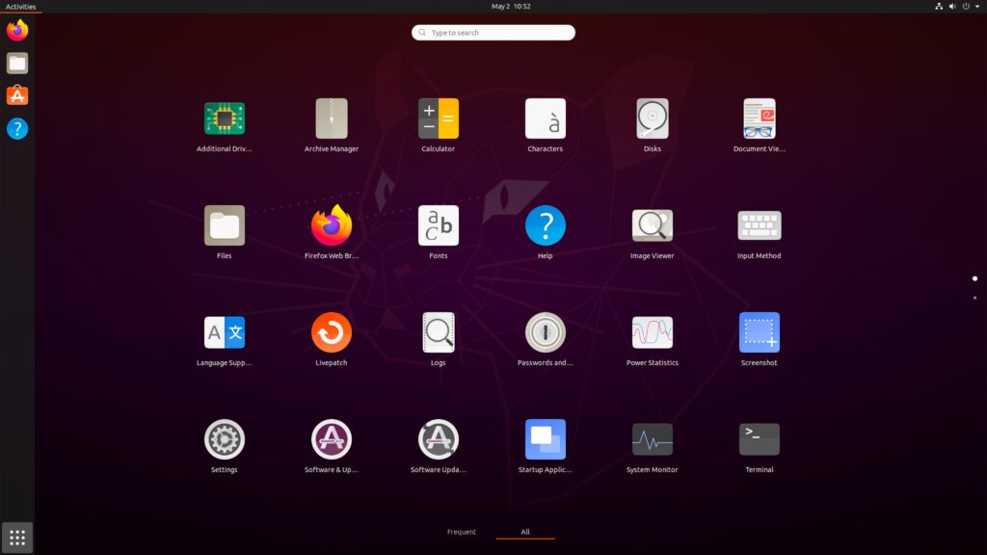The height and width of the screenshot is (555, 987).
Task: Open Additional Drivers app
Action: pos(224,119)
